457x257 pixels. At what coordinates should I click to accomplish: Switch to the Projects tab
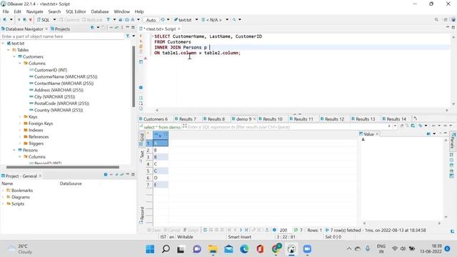coord(60,29)
